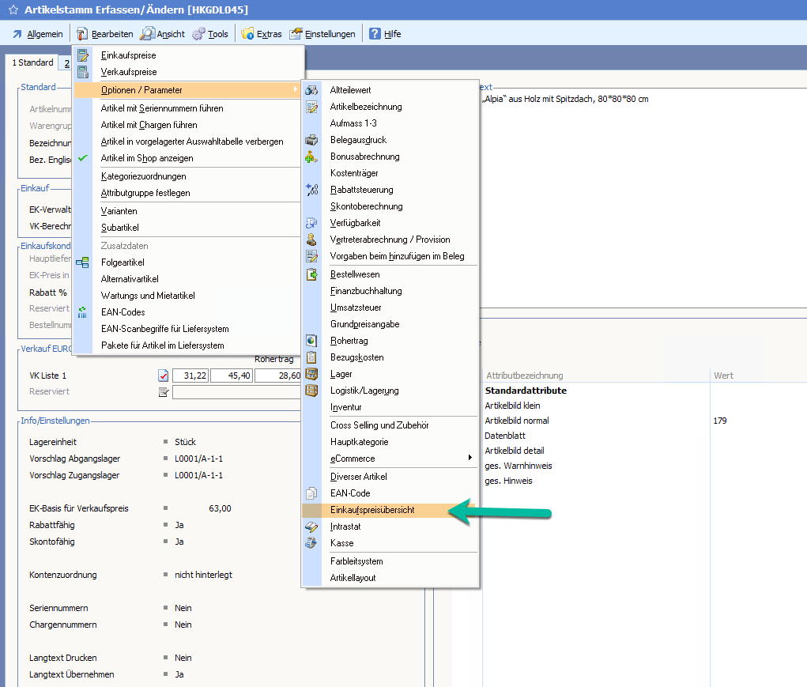807x687 pixels.
Task: Switch to the 1 Standard tab
Action: (x=32, y=62)
